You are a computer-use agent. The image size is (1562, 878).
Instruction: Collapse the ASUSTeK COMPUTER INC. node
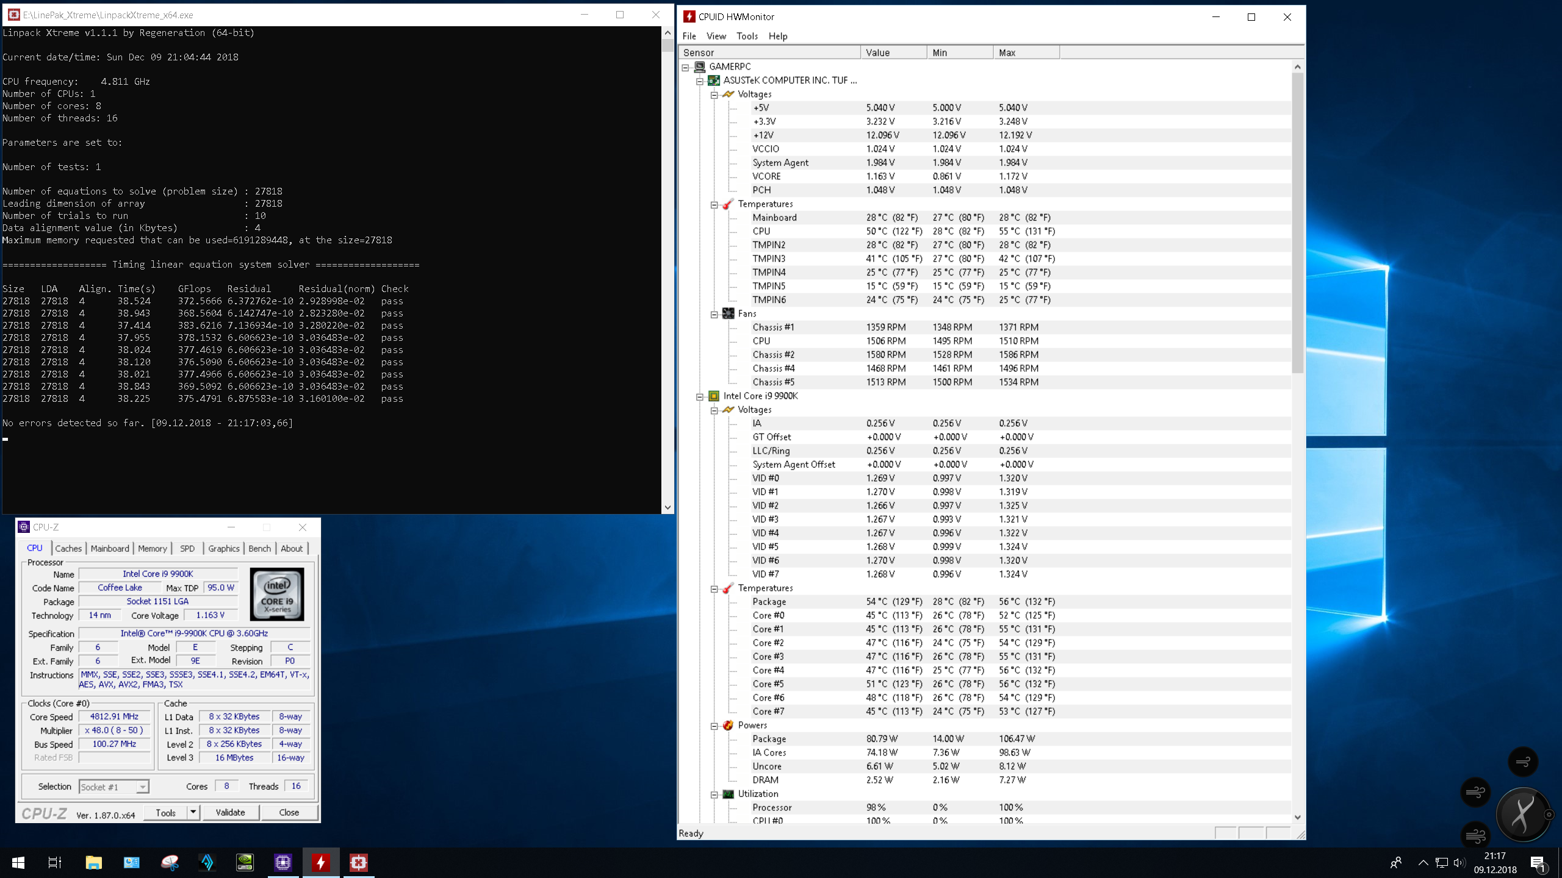point(700,81)
